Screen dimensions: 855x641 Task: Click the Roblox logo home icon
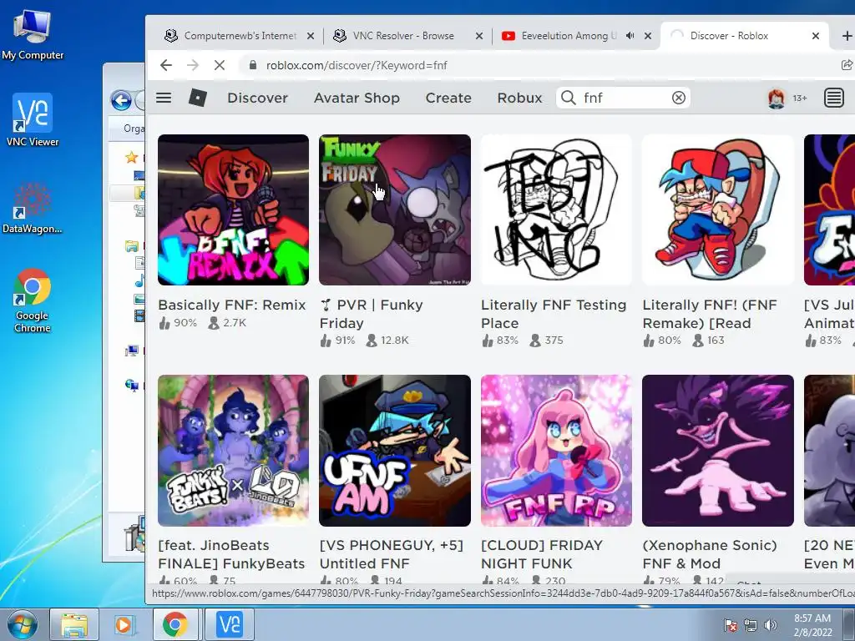pos(197,98)
